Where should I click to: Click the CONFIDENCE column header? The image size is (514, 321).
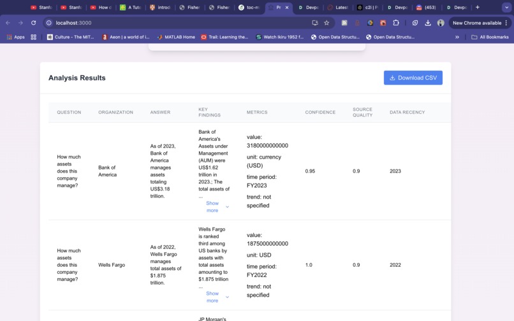point(320,112)
